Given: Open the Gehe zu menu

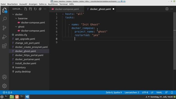Looking at the screenshot, I should [43, 4].
